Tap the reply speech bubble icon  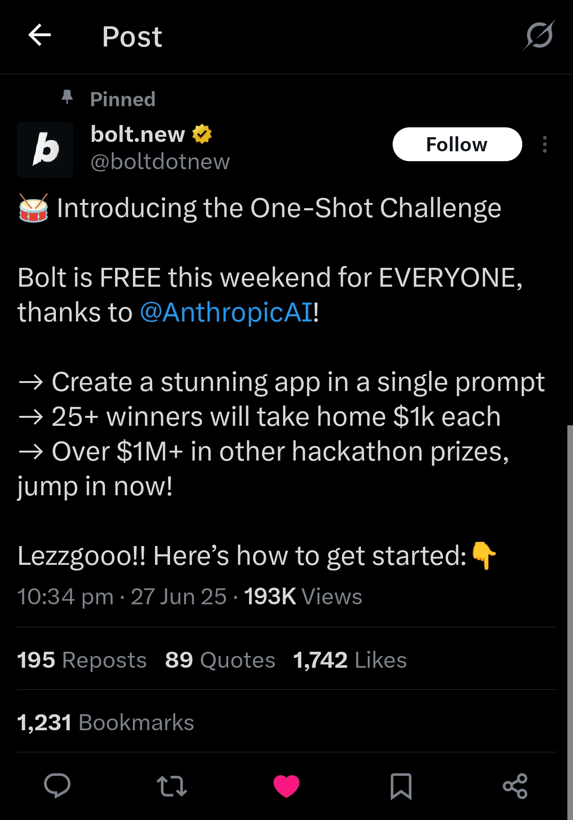coord(57,786)
